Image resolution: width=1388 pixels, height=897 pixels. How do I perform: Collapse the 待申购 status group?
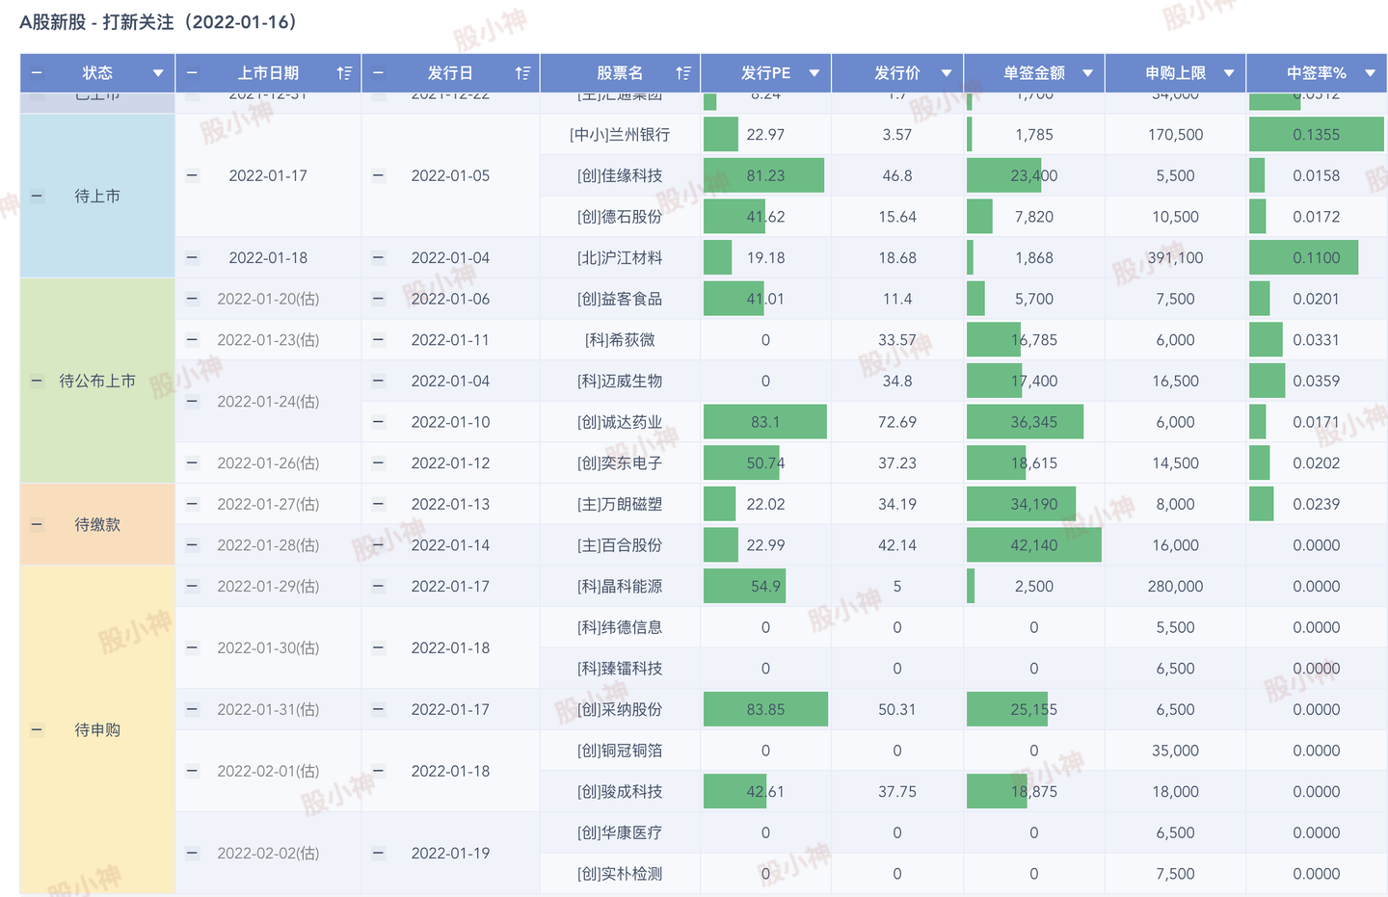(x=37, y=729)
